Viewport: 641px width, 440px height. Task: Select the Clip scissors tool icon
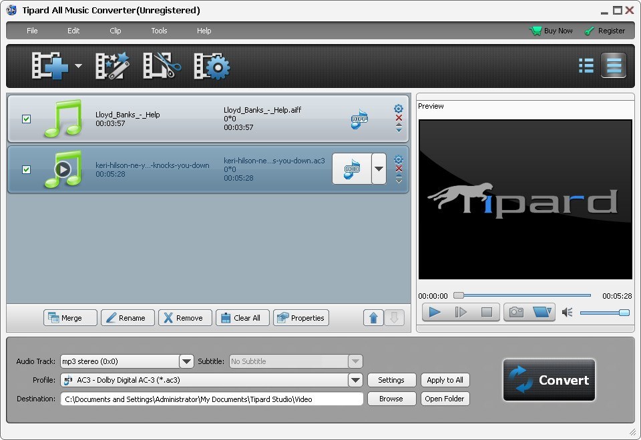(x=162, y=66)
